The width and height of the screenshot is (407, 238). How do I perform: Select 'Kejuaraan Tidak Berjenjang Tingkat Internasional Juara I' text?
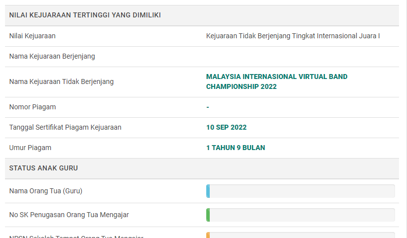[293, 36]
